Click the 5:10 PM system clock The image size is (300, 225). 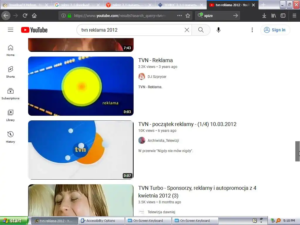pyautogui.click(x=289, y=221)
